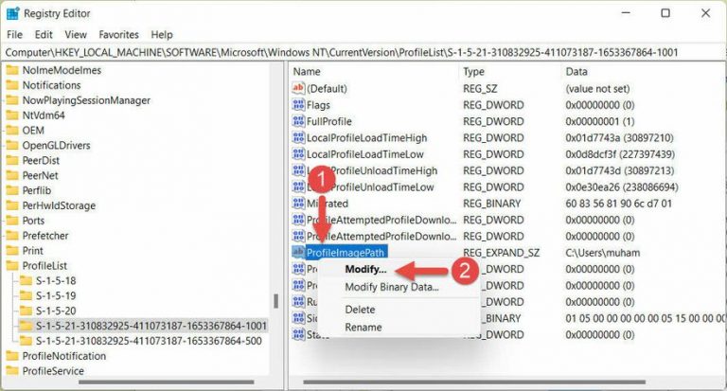Click the Name column header
The height and width of the screenshot is (391, 727).
point(307,71)
